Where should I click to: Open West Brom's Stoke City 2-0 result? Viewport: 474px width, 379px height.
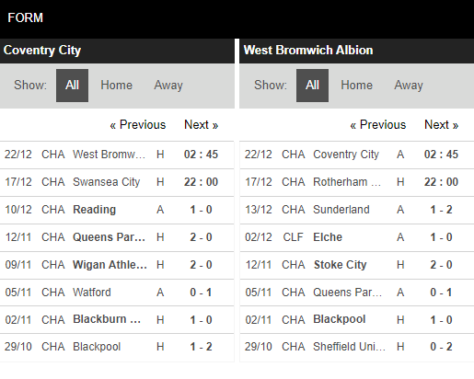357,265
